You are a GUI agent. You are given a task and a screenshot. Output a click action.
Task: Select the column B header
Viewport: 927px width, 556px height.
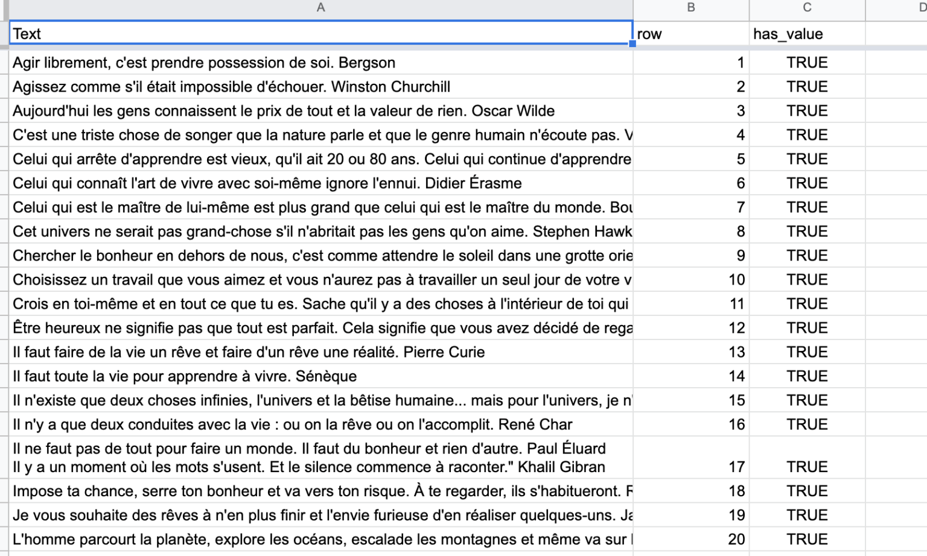690,8
